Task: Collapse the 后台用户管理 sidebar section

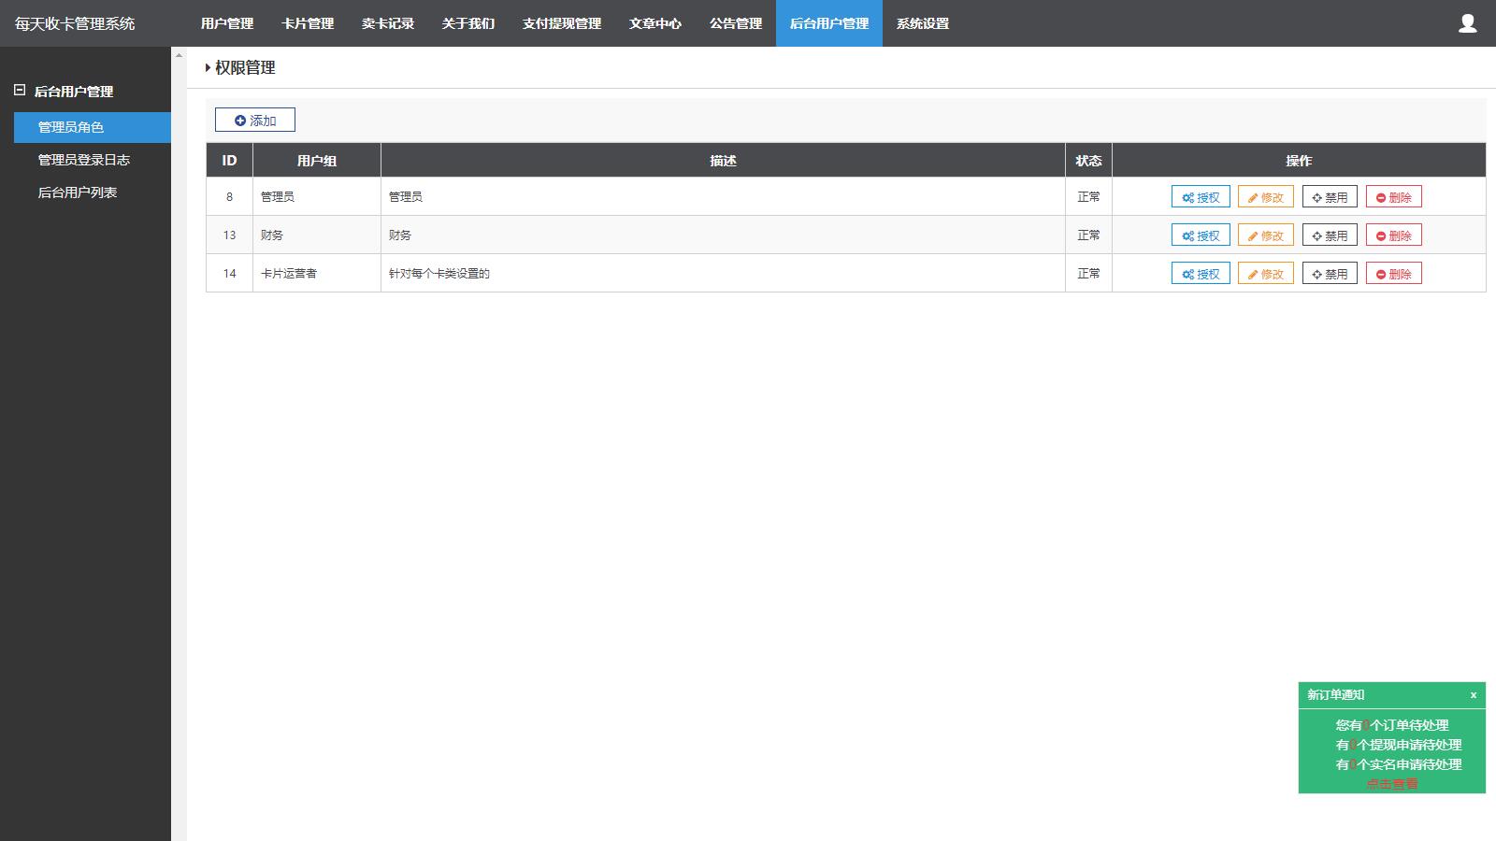Action: click(x=20, y=91)
